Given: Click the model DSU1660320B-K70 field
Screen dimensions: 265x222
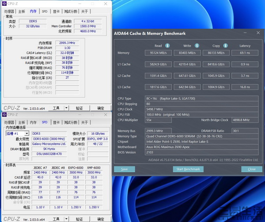Looking at the screenshot, I should 49,154.
